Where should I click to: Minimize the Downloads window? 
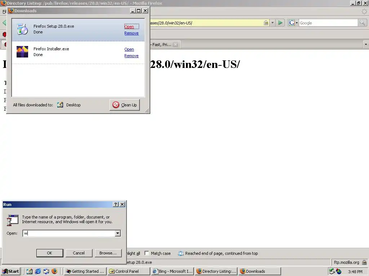tap(133, 11)
